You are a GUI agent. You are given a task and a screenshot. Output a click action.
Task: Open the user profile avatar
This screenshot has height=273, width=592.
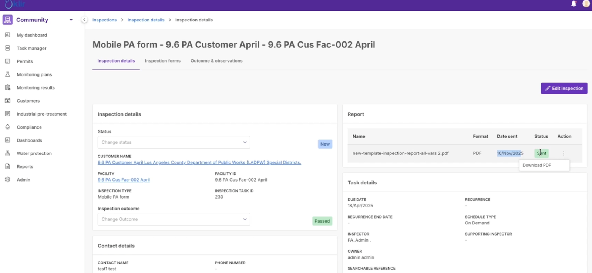click(586, 4)
